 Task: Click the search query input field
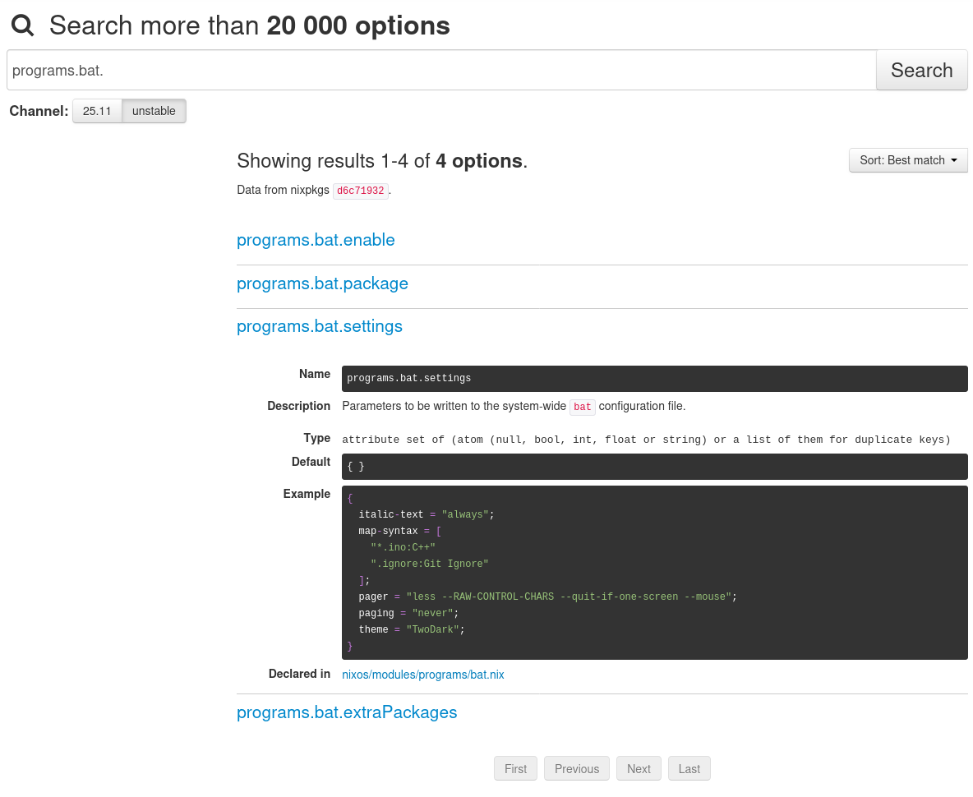pyautogui.click(x=441, y=71)
